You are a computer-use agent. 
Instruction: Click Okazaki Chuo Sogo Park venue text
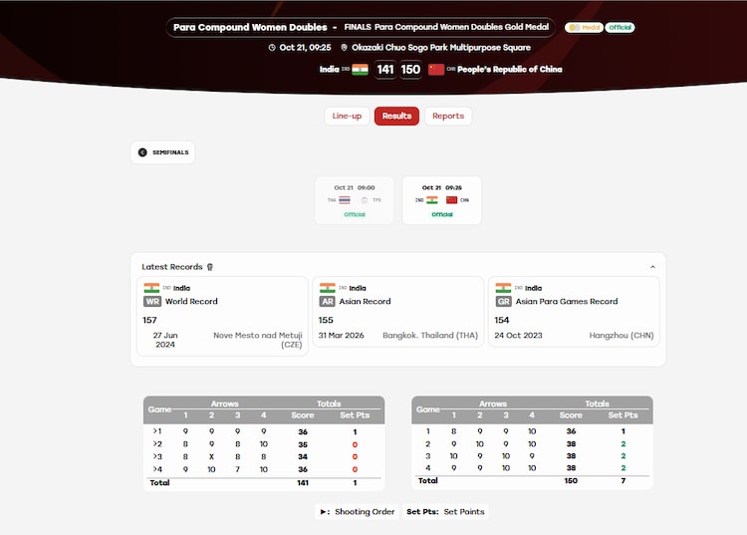click(x=441, y=48)
